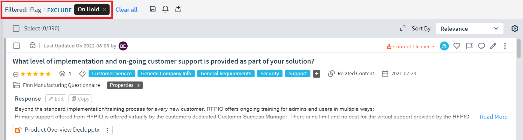Open card's three-dot more menu
This screenshot has height=140, width=523.
505,46
